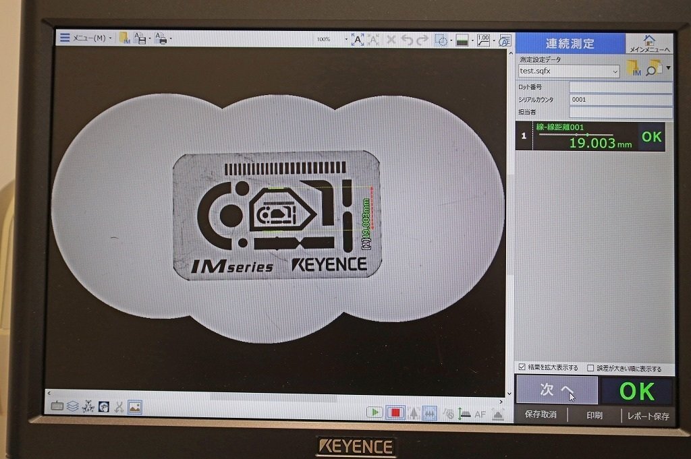This screenshot has height=459, width=691.
Task: Go to メインメニューへ home button
Action: point(649,44)
